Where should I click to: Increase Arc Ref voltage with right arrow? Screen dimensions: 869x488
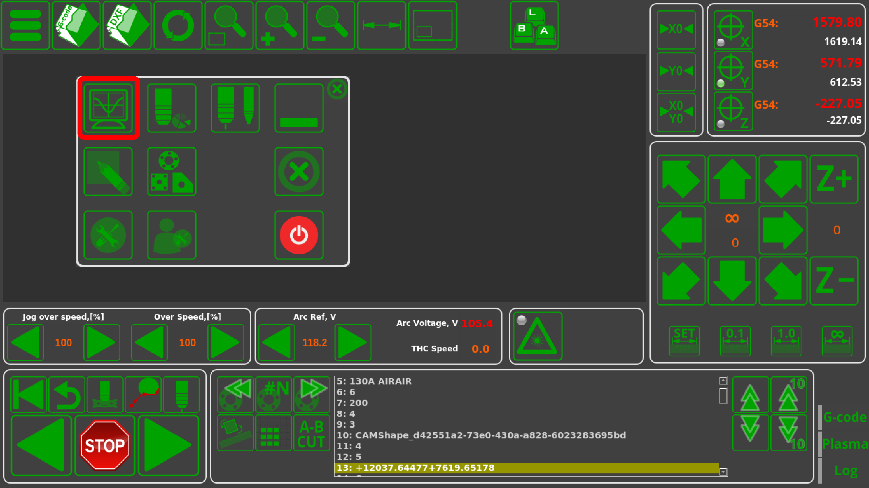pos(352,342)
